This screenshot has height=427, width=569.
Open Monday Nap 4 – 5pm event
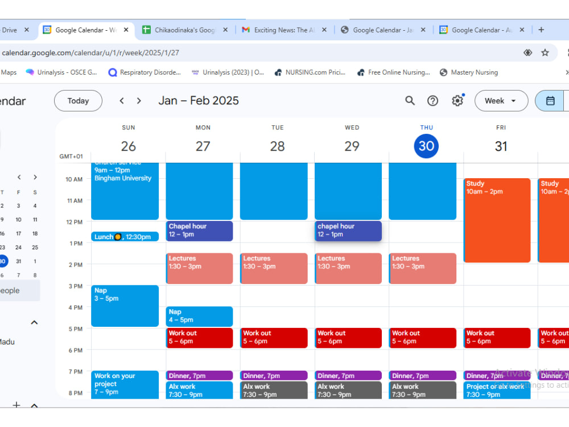click(199, 317)
